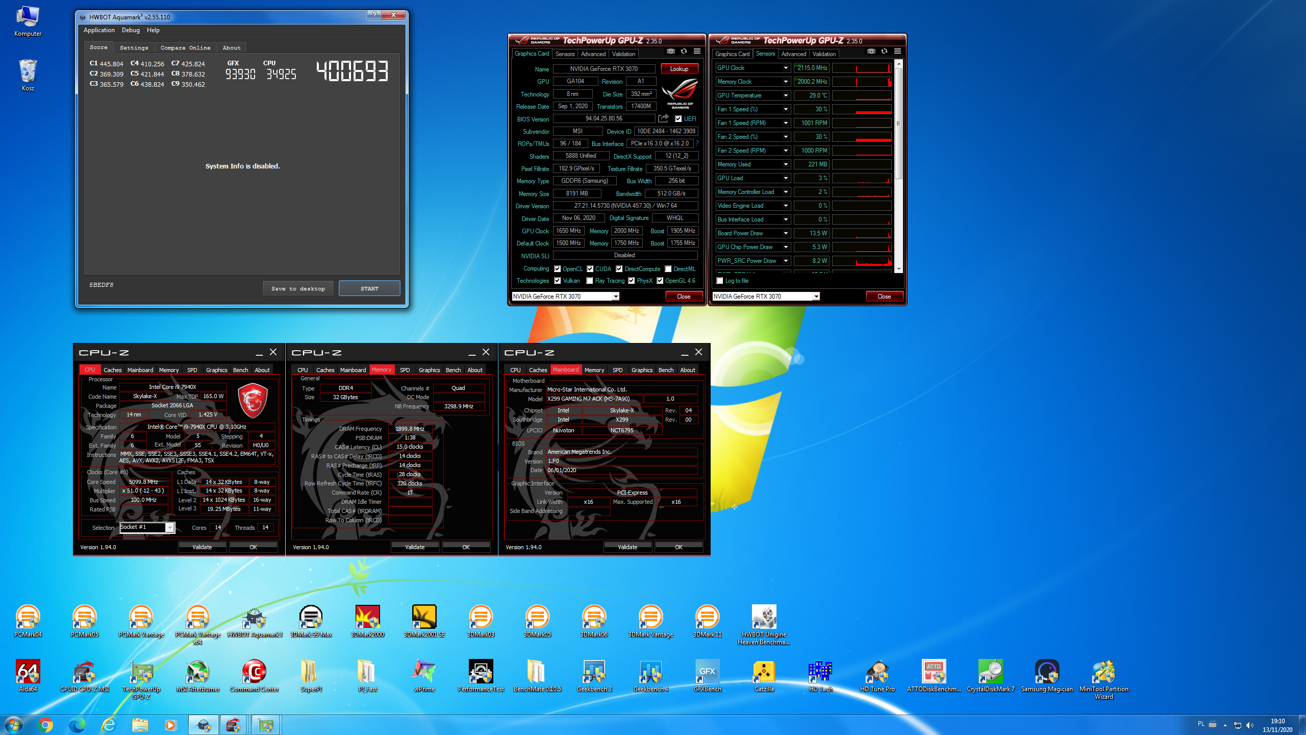This screenshot has width=1306, height=735.
Task: Open SPD tab in middle CPU-Z window
Action: click(405, 370)
